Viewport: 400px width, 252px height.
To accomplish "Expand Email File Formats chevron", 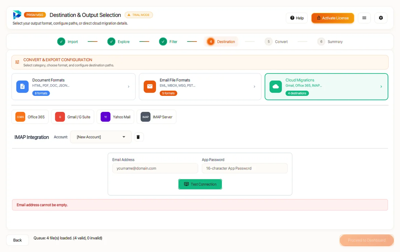I will pyautogui.click(x=254, y=87).
